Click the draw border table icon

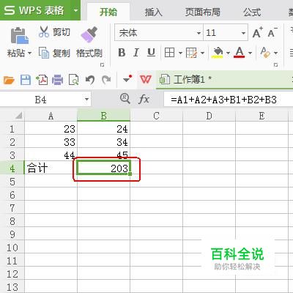point(191,53)
